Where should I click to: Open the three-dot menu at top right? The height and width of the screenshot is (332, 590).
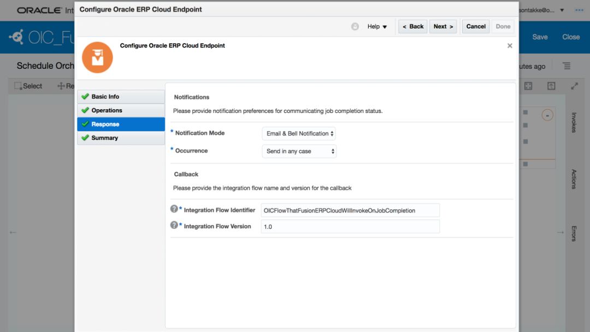tap(579, 10)
